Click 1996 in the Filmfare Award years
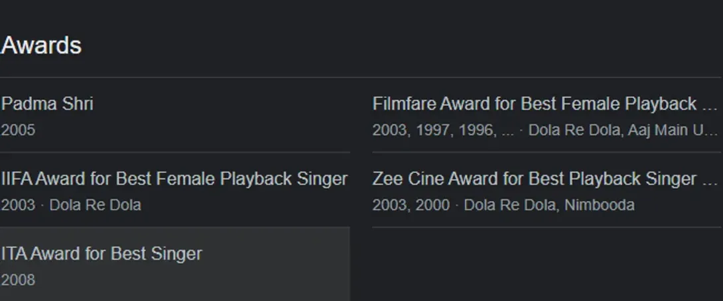The width and height of the screenshot is (723, 301). pyautogui.click(x=478, y=130)
